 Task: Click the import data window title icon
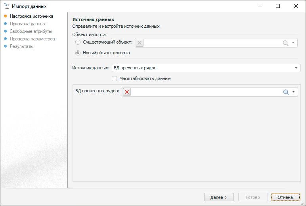pos(6,6)
